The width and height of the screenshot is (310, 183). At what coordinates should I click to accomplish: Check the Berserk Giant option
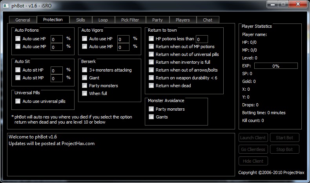(x=84, y=77)
